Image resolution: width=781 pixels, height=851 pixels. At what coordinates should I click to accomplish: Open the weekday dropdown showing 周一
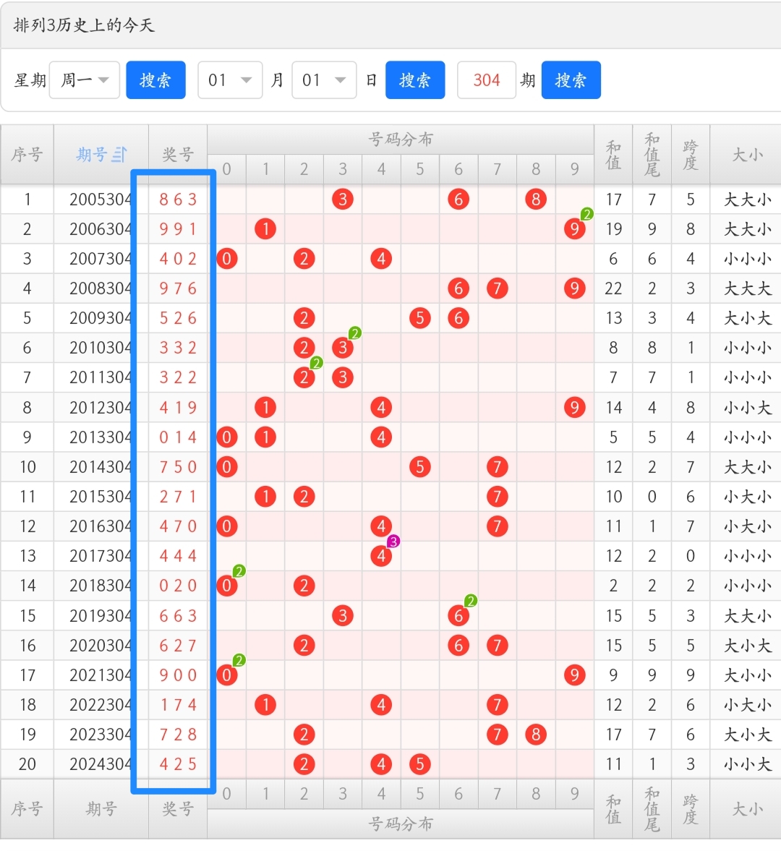click(x=84, y=80)
